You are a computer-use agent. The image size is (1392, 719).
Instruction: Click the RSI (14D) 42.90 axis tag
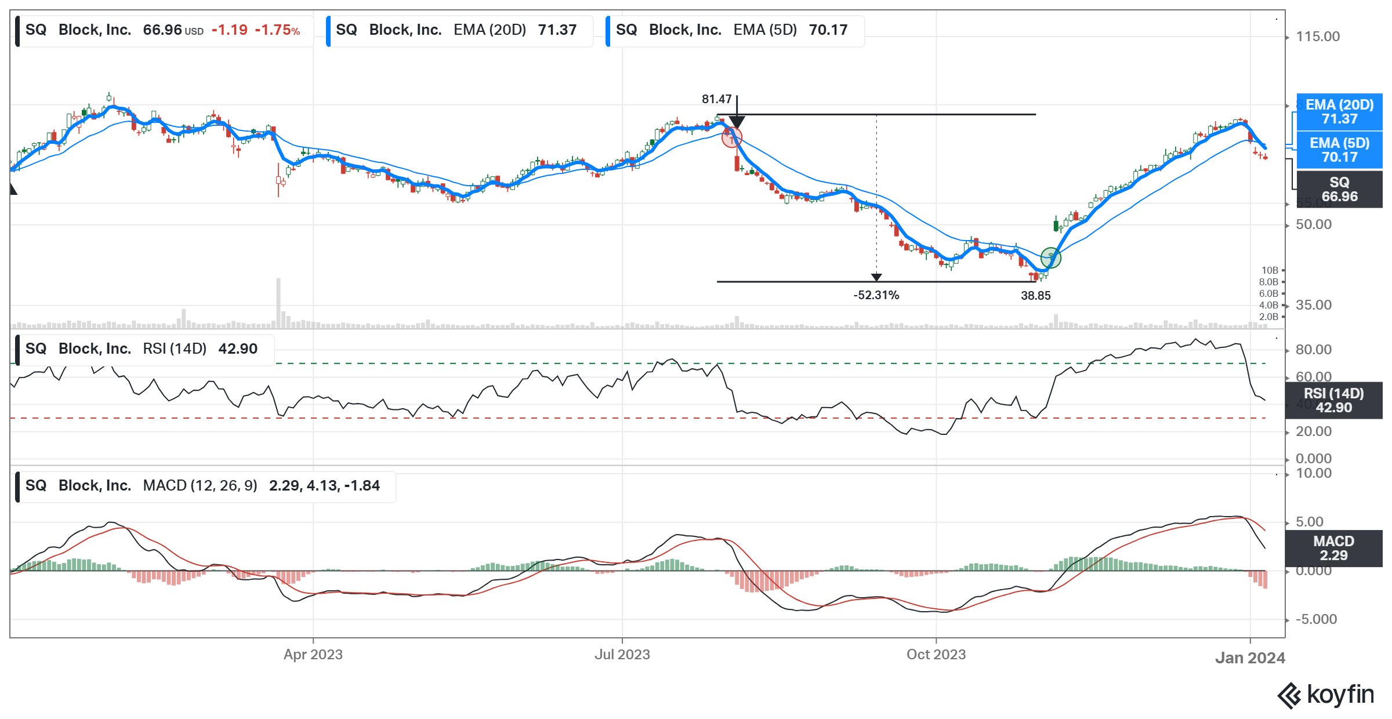point(1333,400)
